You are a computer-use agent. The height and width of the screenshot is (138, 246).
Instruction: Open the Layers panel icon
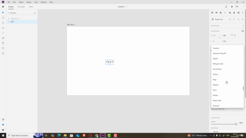[x=3, y=125]
